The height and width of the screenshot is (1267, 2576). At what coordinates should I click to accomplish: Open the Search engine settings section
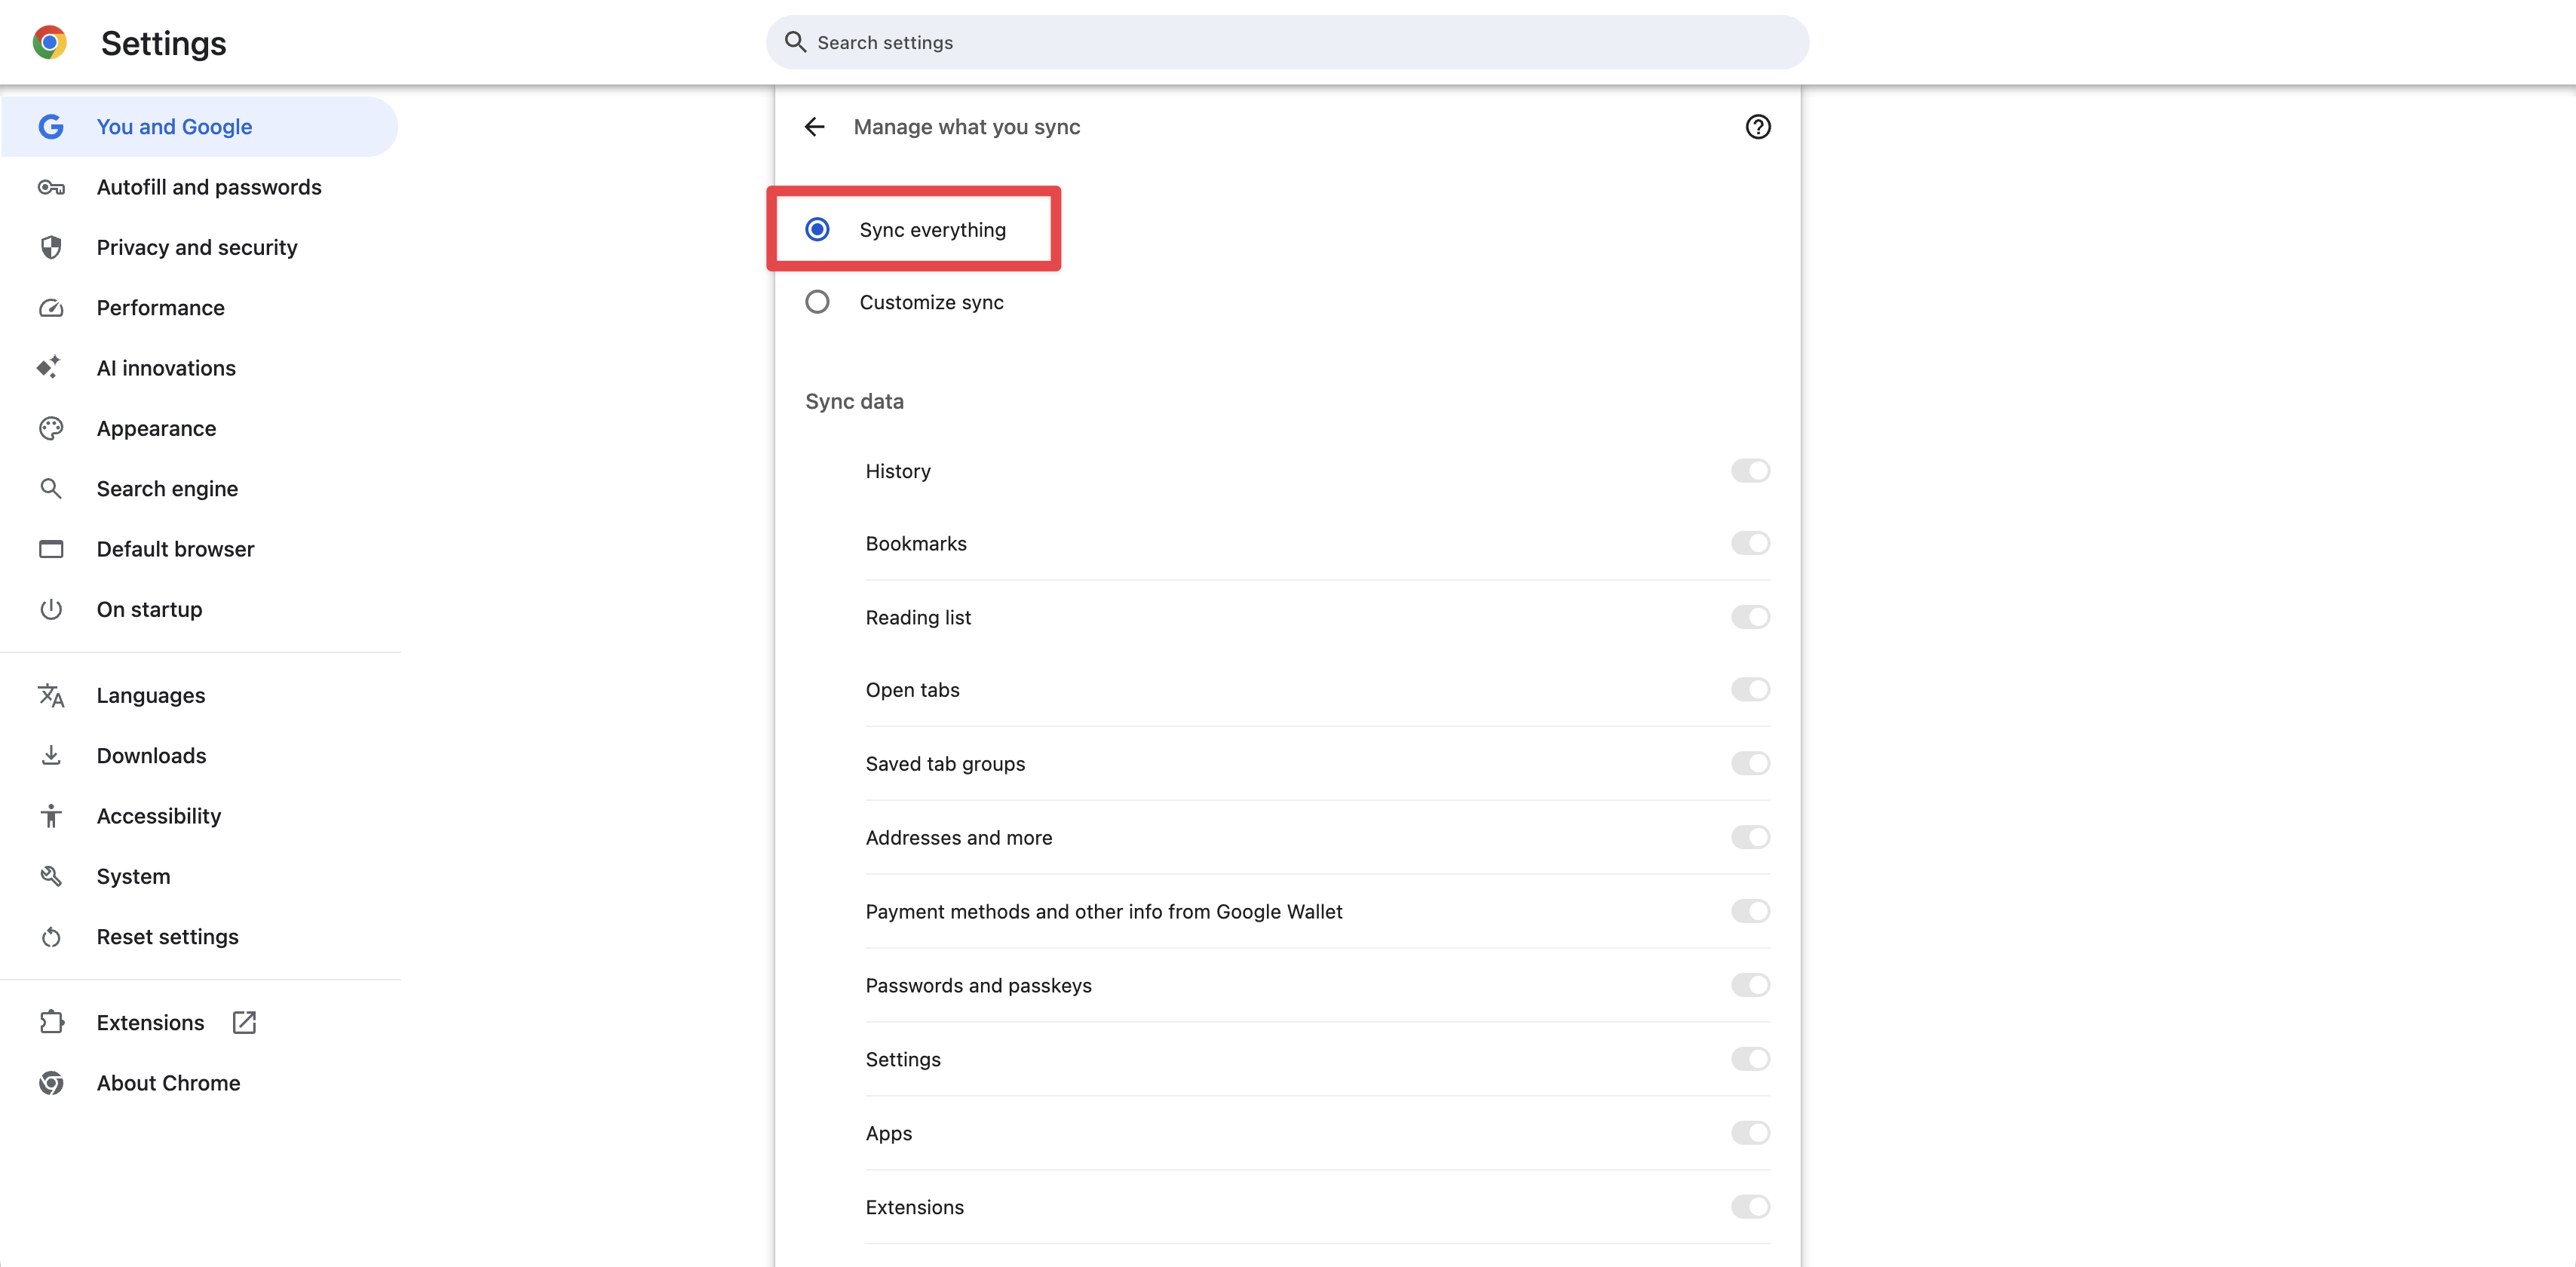tap(167, 489)
